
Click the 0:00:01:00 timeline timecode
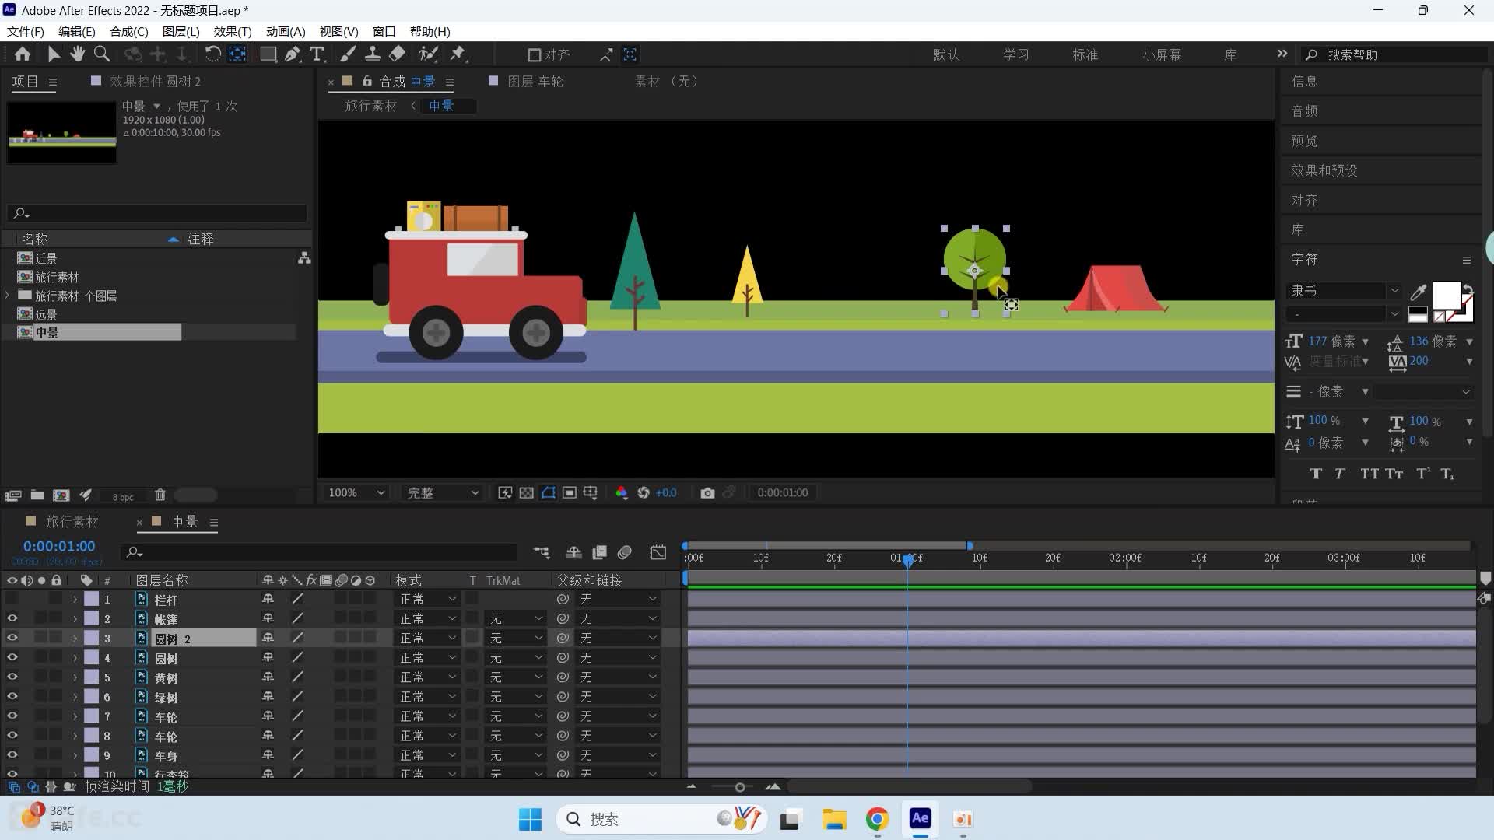pyautogui.click(x=59, y=547)
